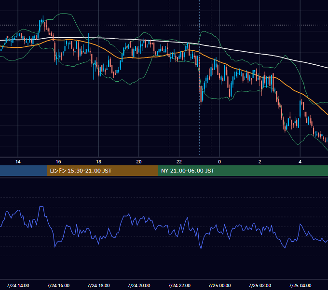Click the hour label 16 under the price chart
This screenshot has width=328, height=290.
[x=58, y=162]
